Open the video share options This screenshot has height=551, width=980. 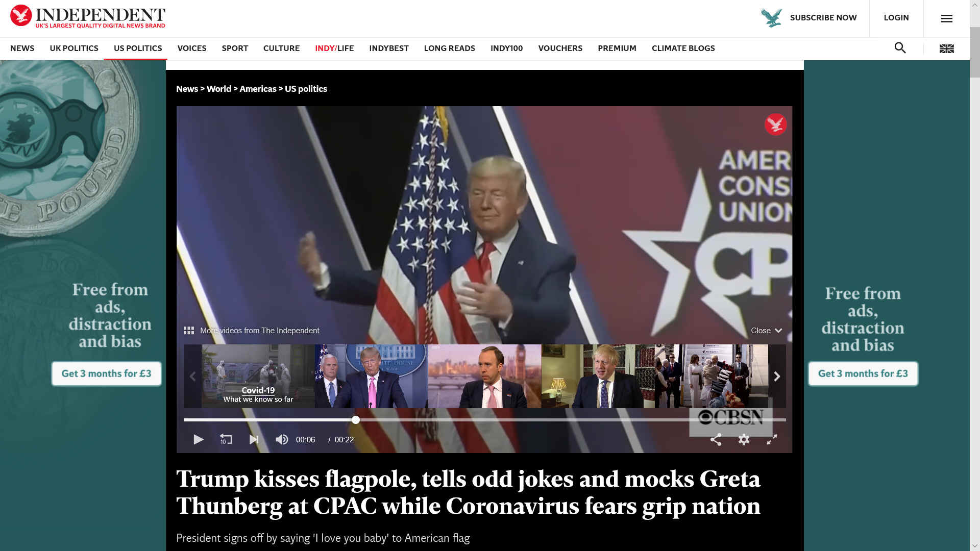point(716,439)
